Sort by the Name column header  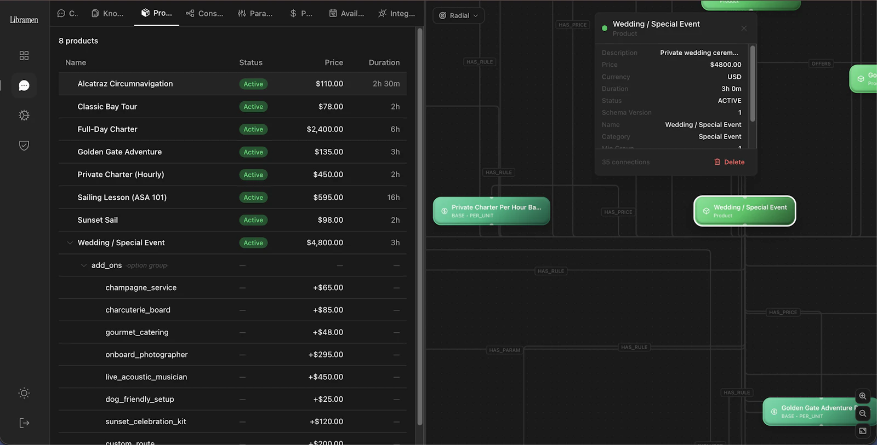click(76, 62)
